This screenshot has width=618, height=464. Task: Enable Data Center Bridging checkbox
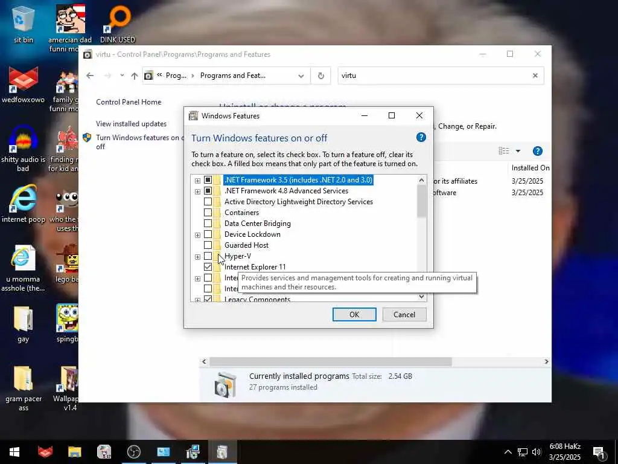(x=208, y=224)
